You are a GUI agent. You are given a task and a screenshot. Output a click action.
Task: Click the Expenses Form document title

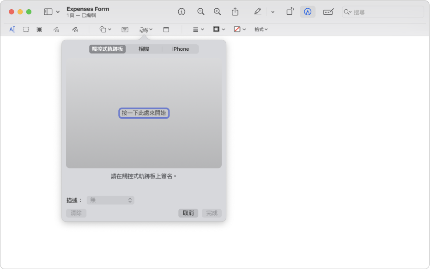tap(88, 9)
